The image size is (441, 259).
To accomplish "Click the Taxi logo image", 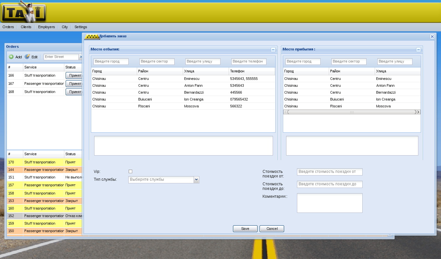I will click(x=23, y=12).
